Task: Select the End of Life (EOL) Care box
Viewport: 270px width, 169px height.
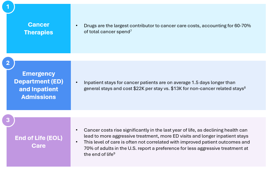Action: coord(39,142)
